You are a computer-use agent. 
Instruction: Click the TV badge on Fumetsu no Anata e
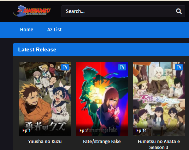coord(179,67)
